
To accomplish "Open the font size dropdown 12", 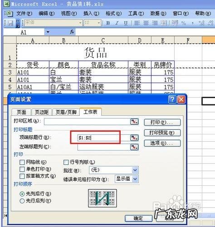I will 99,23.
